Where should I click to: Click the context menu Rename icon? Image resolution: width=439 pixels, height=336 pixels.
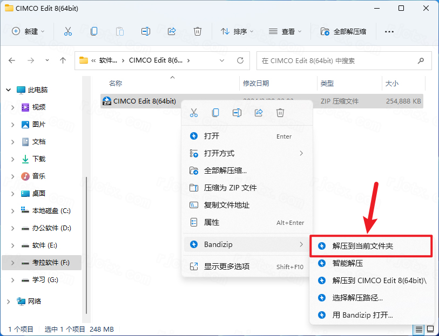pos(237,113)
